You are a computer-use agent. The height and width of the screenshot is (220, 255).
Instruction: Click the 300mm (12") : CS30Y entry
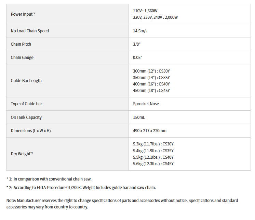click(x=151, y=71)
